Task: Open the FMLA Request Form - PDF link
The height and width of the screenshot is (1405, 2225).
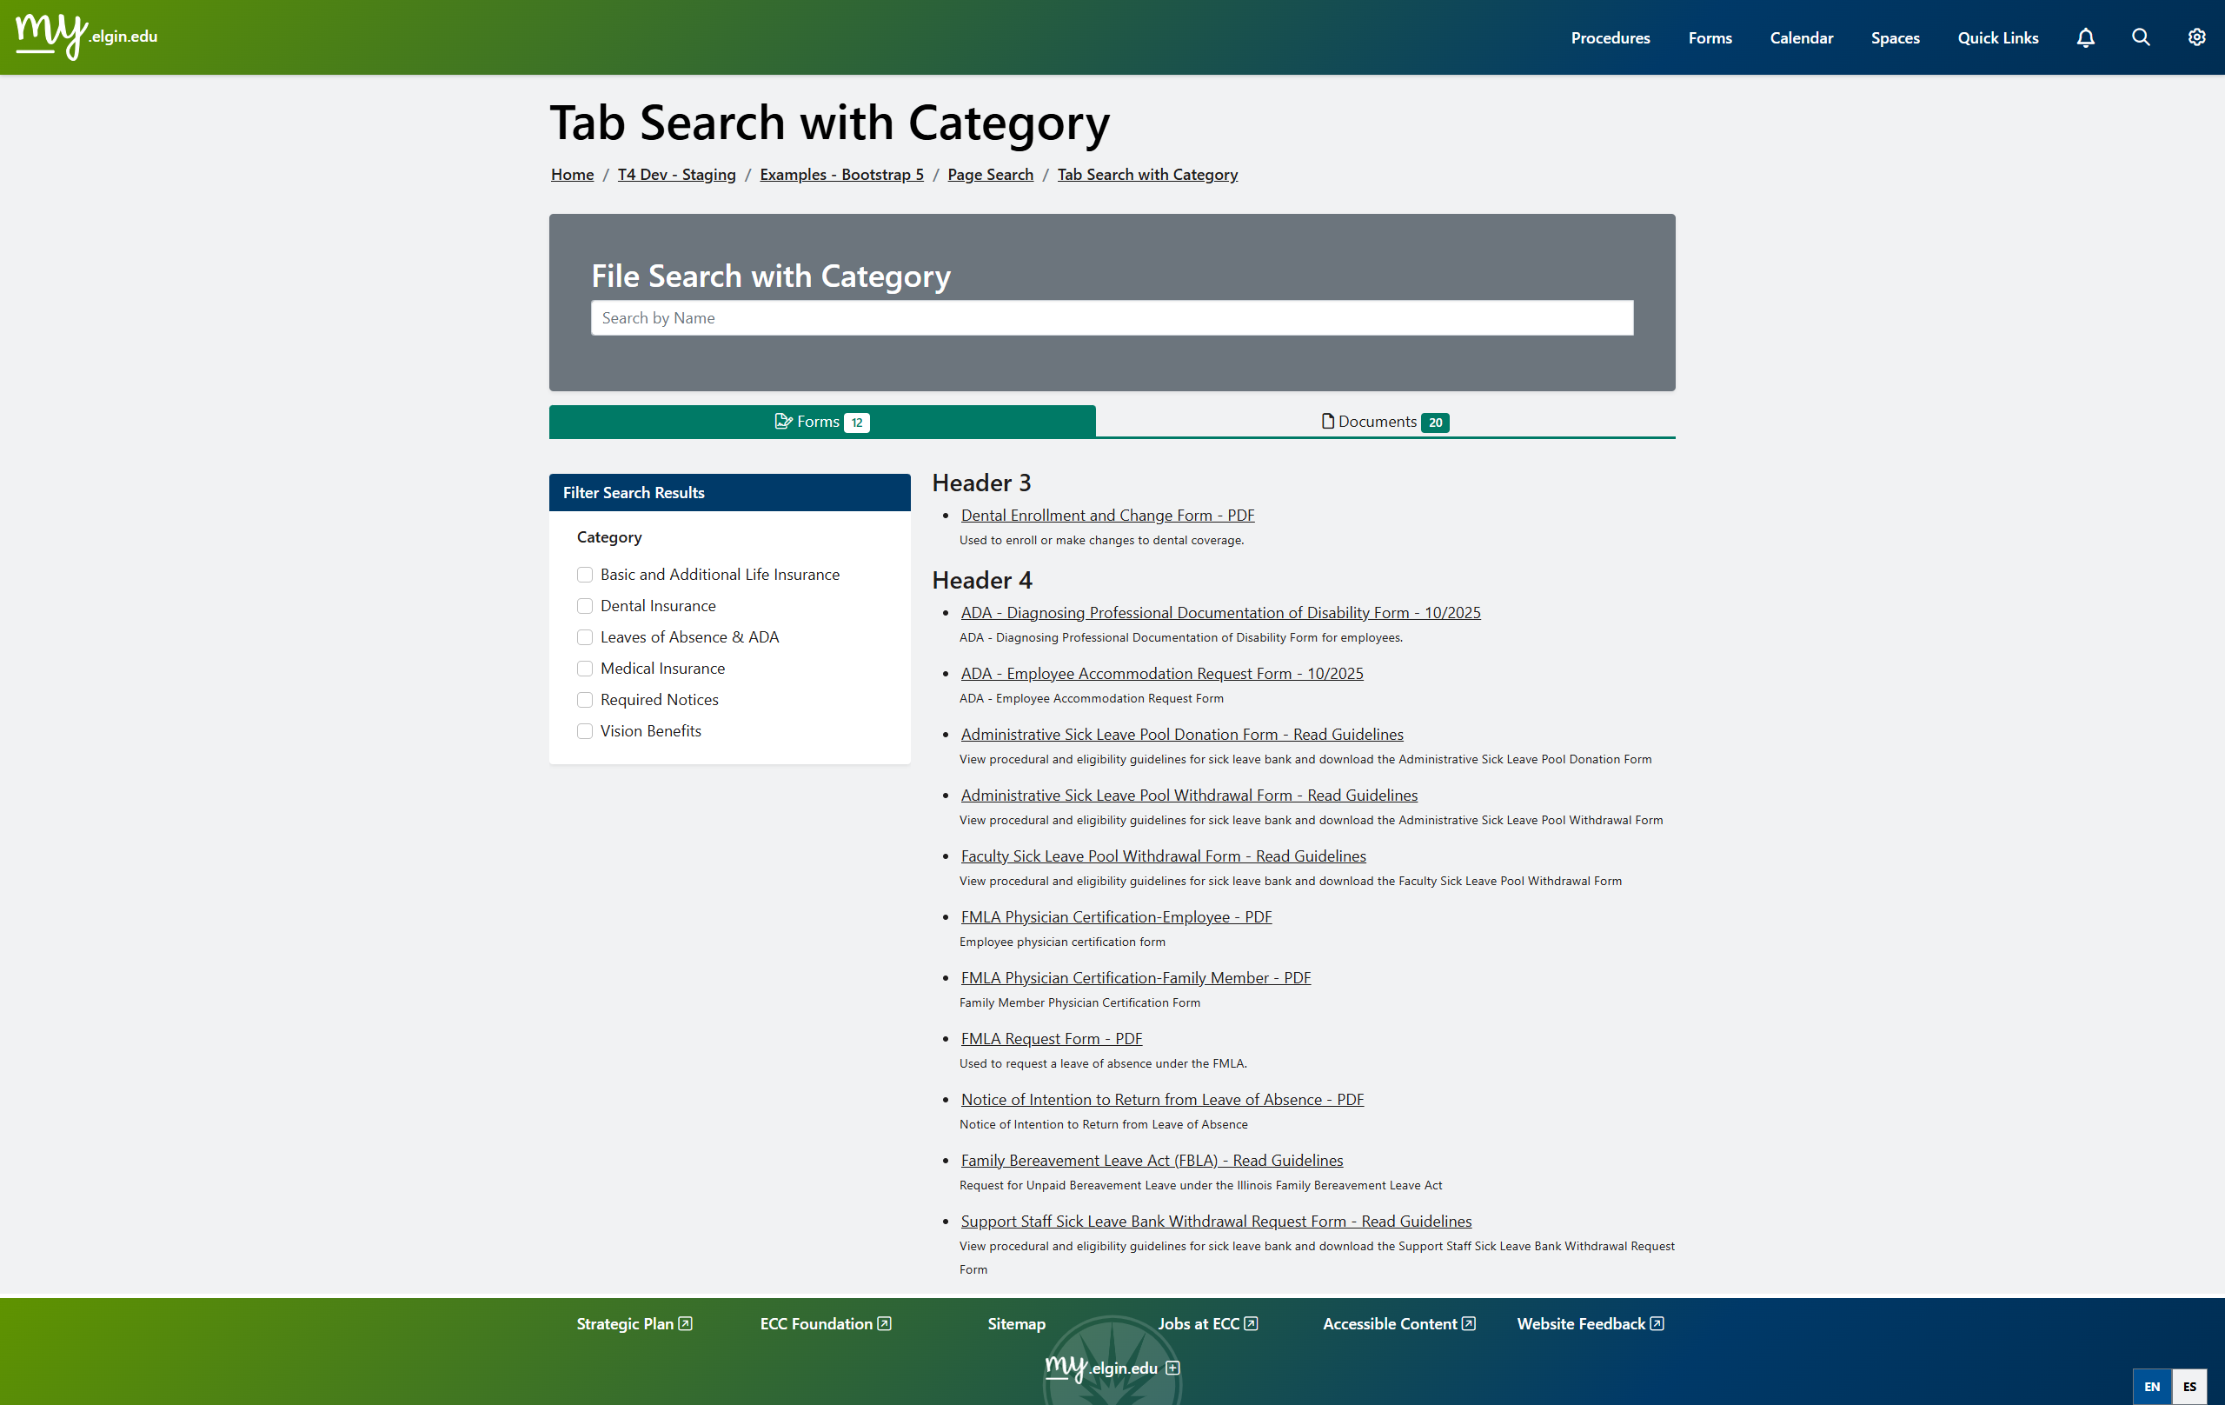Action: click(1051, 1038)
